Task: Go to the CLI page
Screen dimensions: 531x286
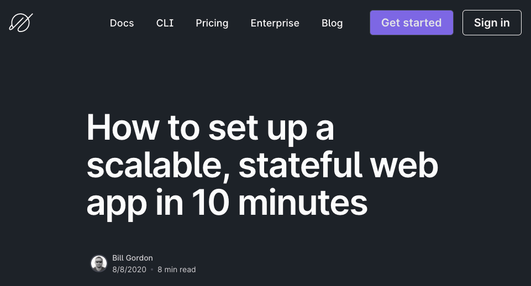Action: [x=165, y=23]
